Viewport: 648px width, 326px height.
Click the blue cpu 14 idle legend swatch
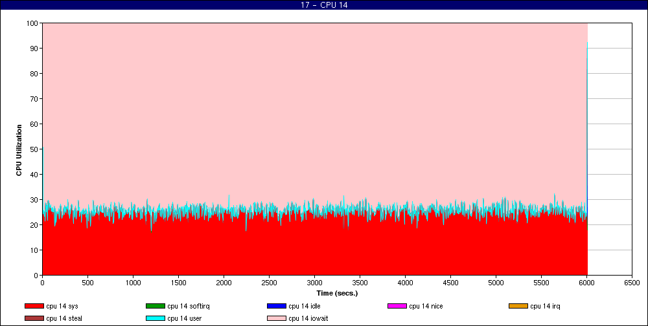[277, 306]
